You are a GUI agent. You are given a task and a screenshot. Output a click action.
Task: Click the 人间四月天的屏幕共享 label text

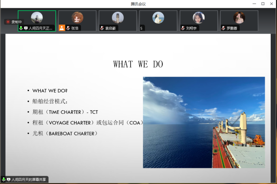29,180
